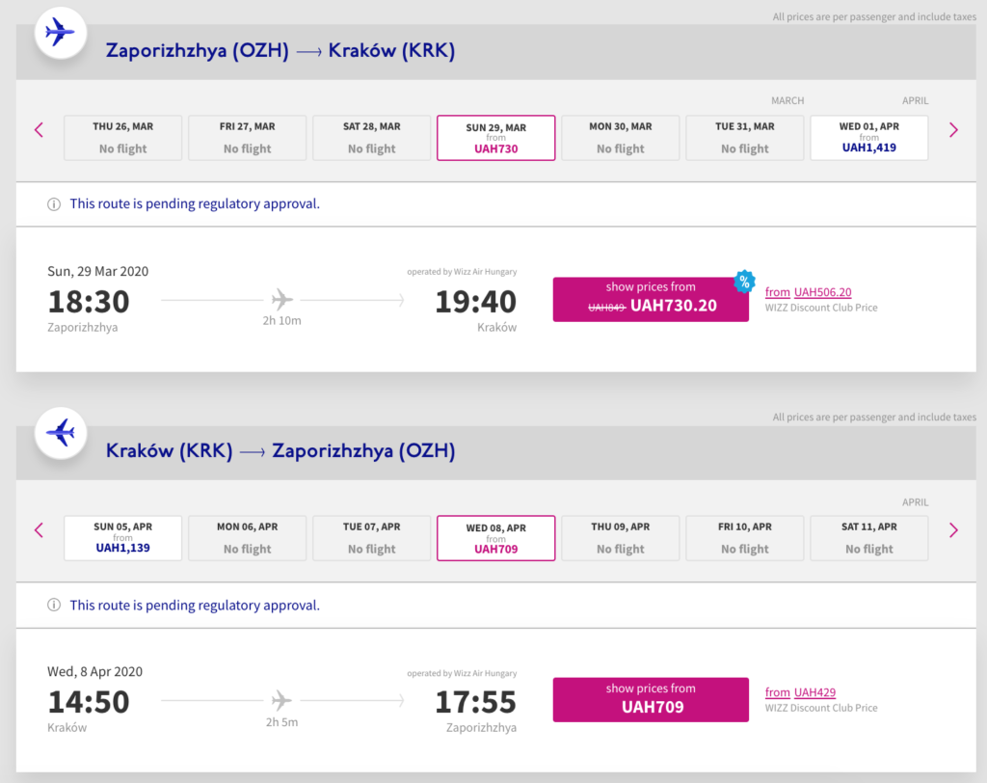Image resolution: width=987 pixels, height=783 pixels.
Task: Click the info icon beside the return regulatory notice
Action: tap(54, 606)
